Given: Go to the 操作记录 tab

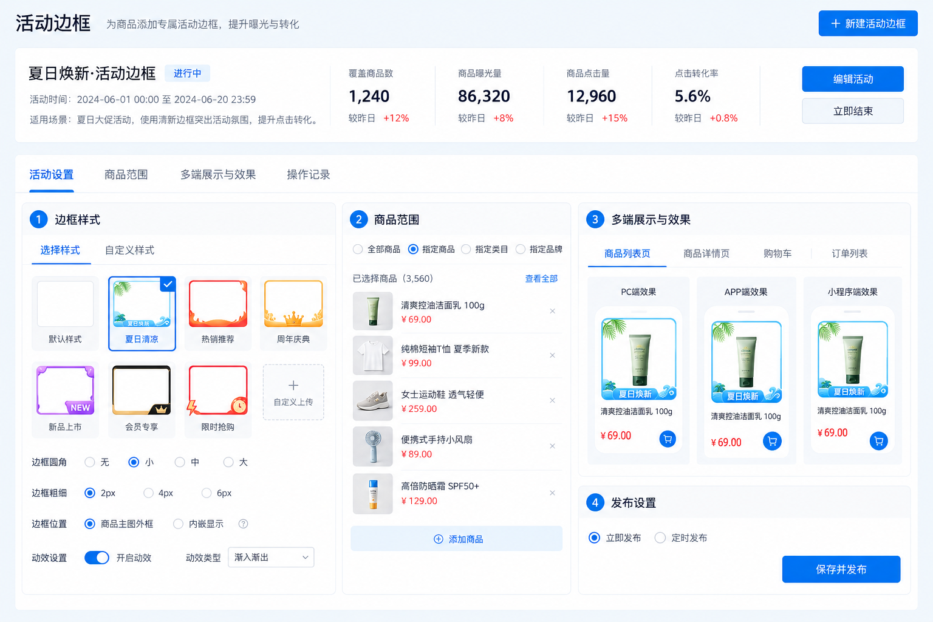Looking at the screenshot, I should [x=309, y=175].
